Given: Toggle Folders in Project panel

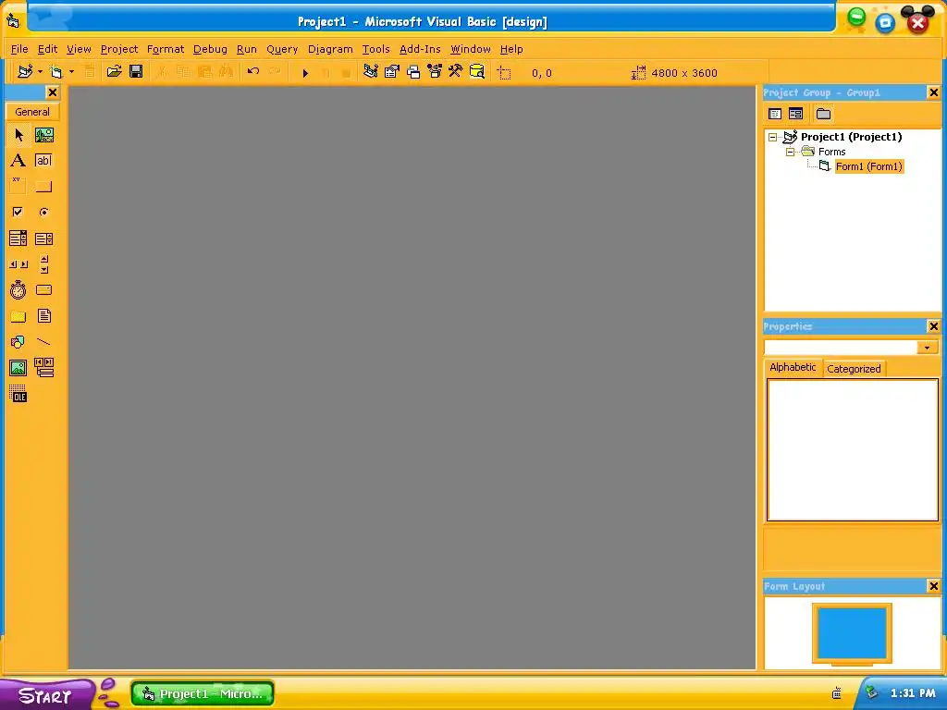Looking at the screenshot, I should click(823, 114).
